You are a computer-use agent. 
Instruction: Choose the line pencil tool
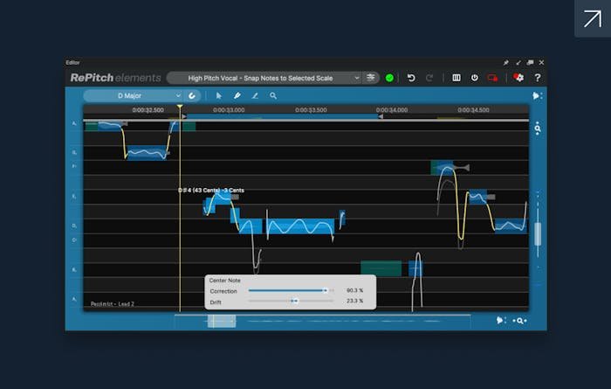tap(255, 95)
